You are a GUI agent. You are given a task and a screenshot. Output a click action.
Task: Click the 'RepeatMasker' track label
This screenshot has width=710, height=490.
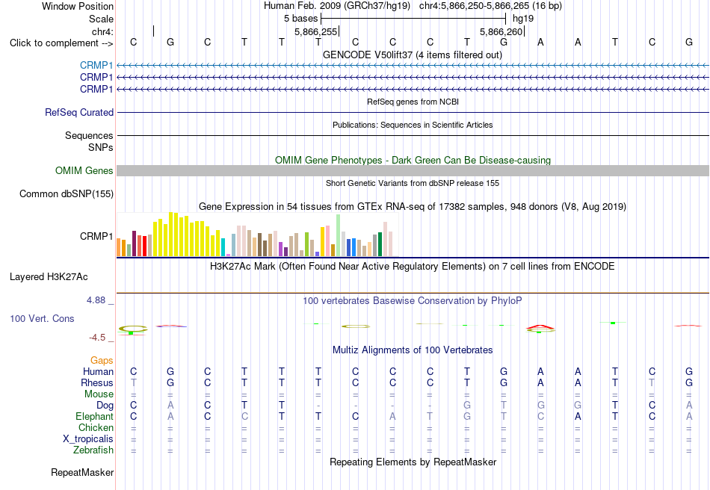(82, 472)
